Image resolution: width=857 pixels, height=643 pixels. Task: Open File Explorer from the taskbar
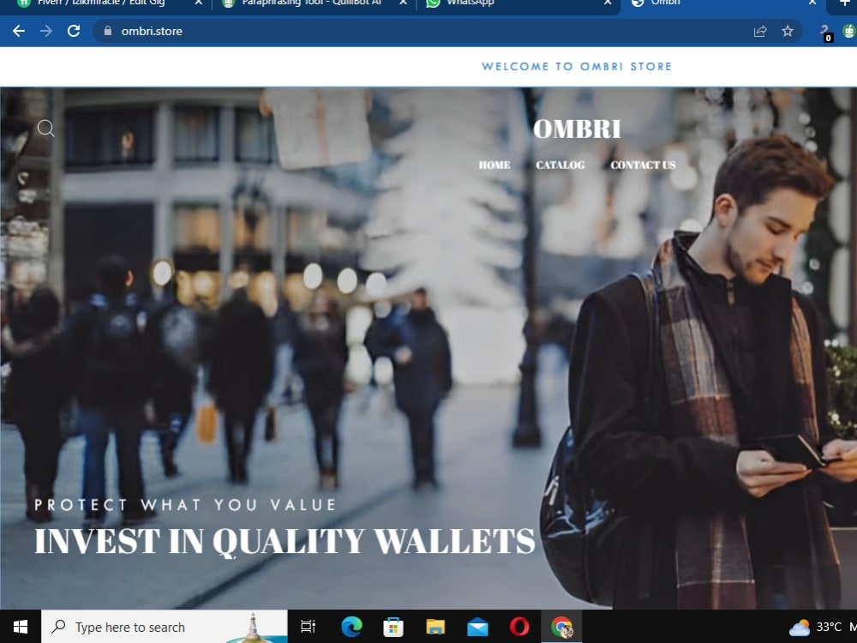coord(435,627)
